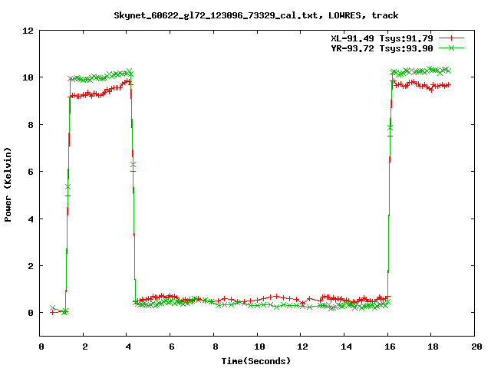Click the y-axis tick label 8
Screen dimensions: 491x368
(x=31, y=125)
